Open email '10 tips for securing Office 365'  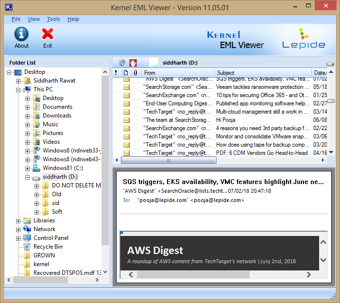220,95
